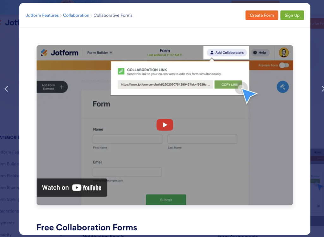The height and width of the screenshot is (237, 324).
Task: Click the Form title heading in the preview
Action: coord(101,104)
